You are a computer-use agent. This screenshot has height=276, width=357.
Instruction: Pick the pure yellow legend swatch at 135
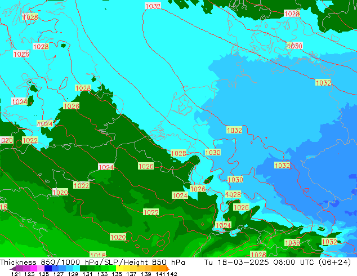(119, 269)
